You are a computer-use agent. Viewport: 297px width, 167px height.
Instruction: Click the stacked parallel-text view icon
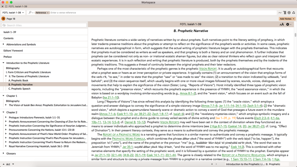(x=285, y=12)
